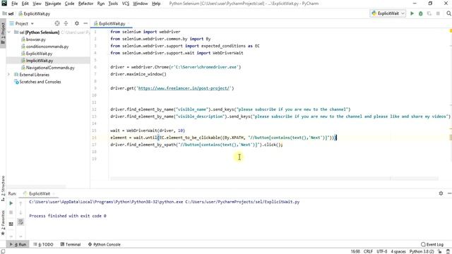Click ExplicitWait.py breadcrumb in navigation bar
The height and width of the screenshot is (254, 452).
coord(35,13)
